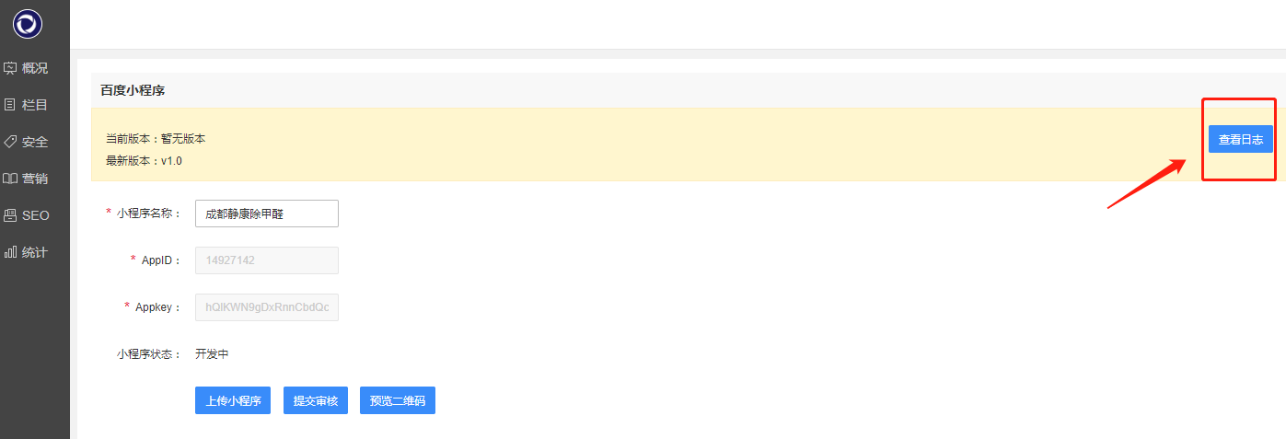
Task: Click the 营销 open-book icon
Action: [x=10, y=179]
